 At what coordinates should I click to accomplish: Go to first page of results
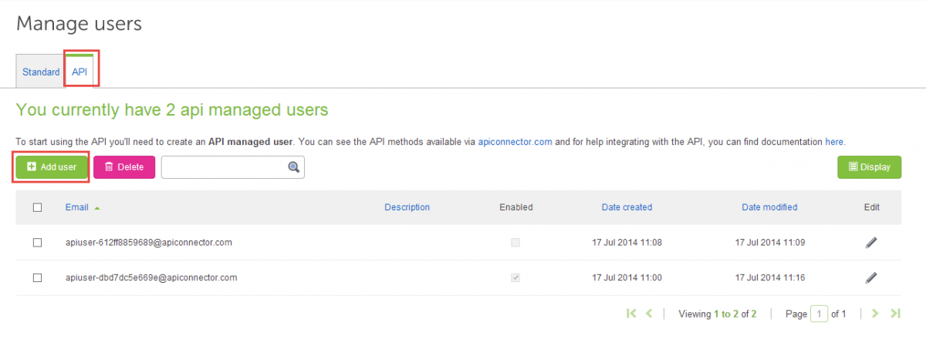(631, 314)
